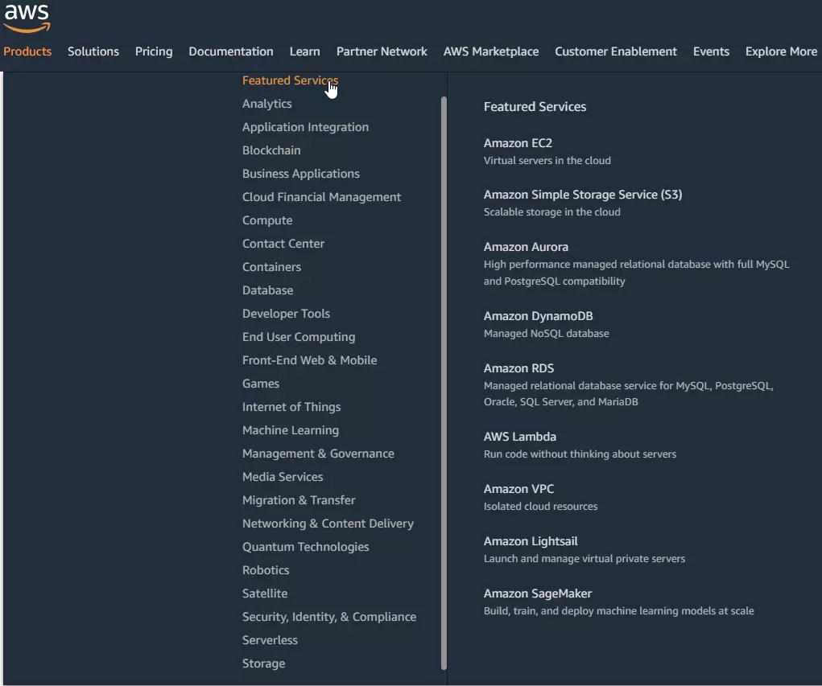
Task: Select the Machine Learning category
Action: point(290,430)
